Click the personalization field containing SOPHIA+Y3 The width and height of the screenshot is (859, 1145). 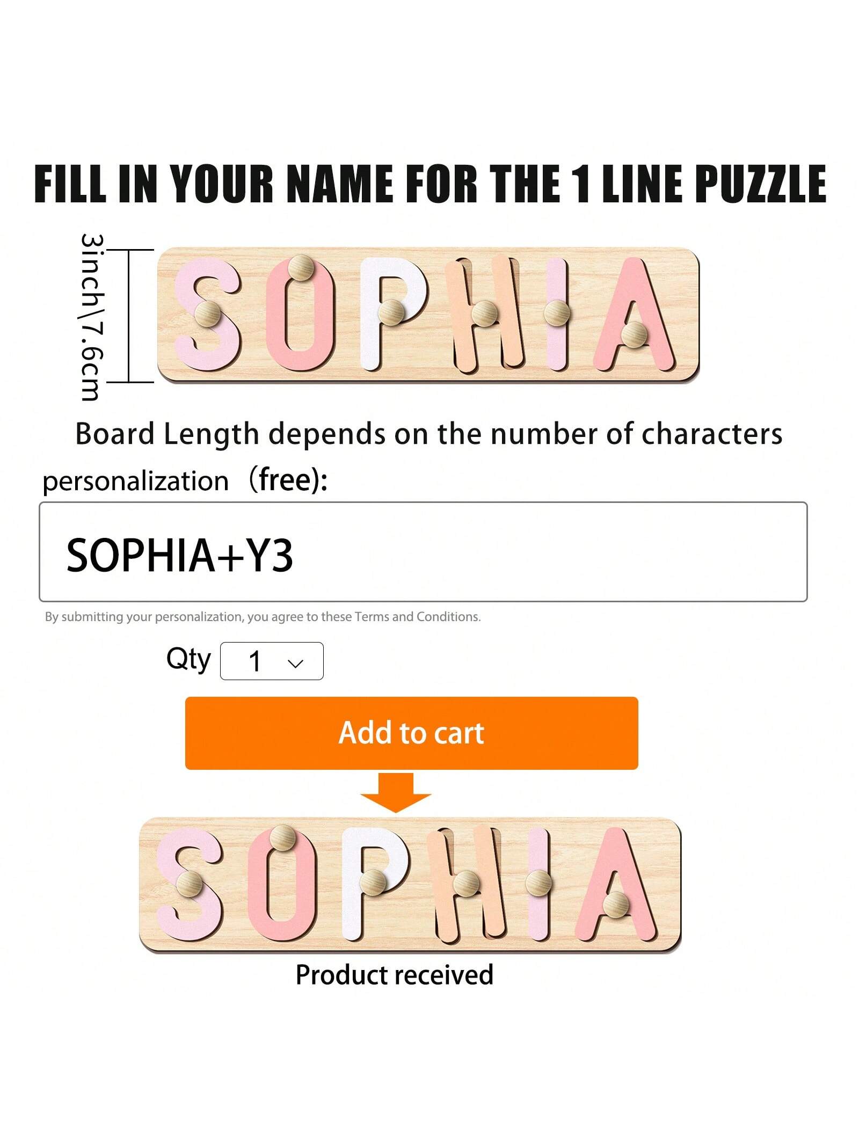pyautogui.click(x=423, y=552)
